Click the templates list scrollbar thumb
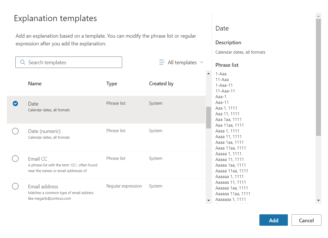 pyautogui.click(x=208, y=117)
